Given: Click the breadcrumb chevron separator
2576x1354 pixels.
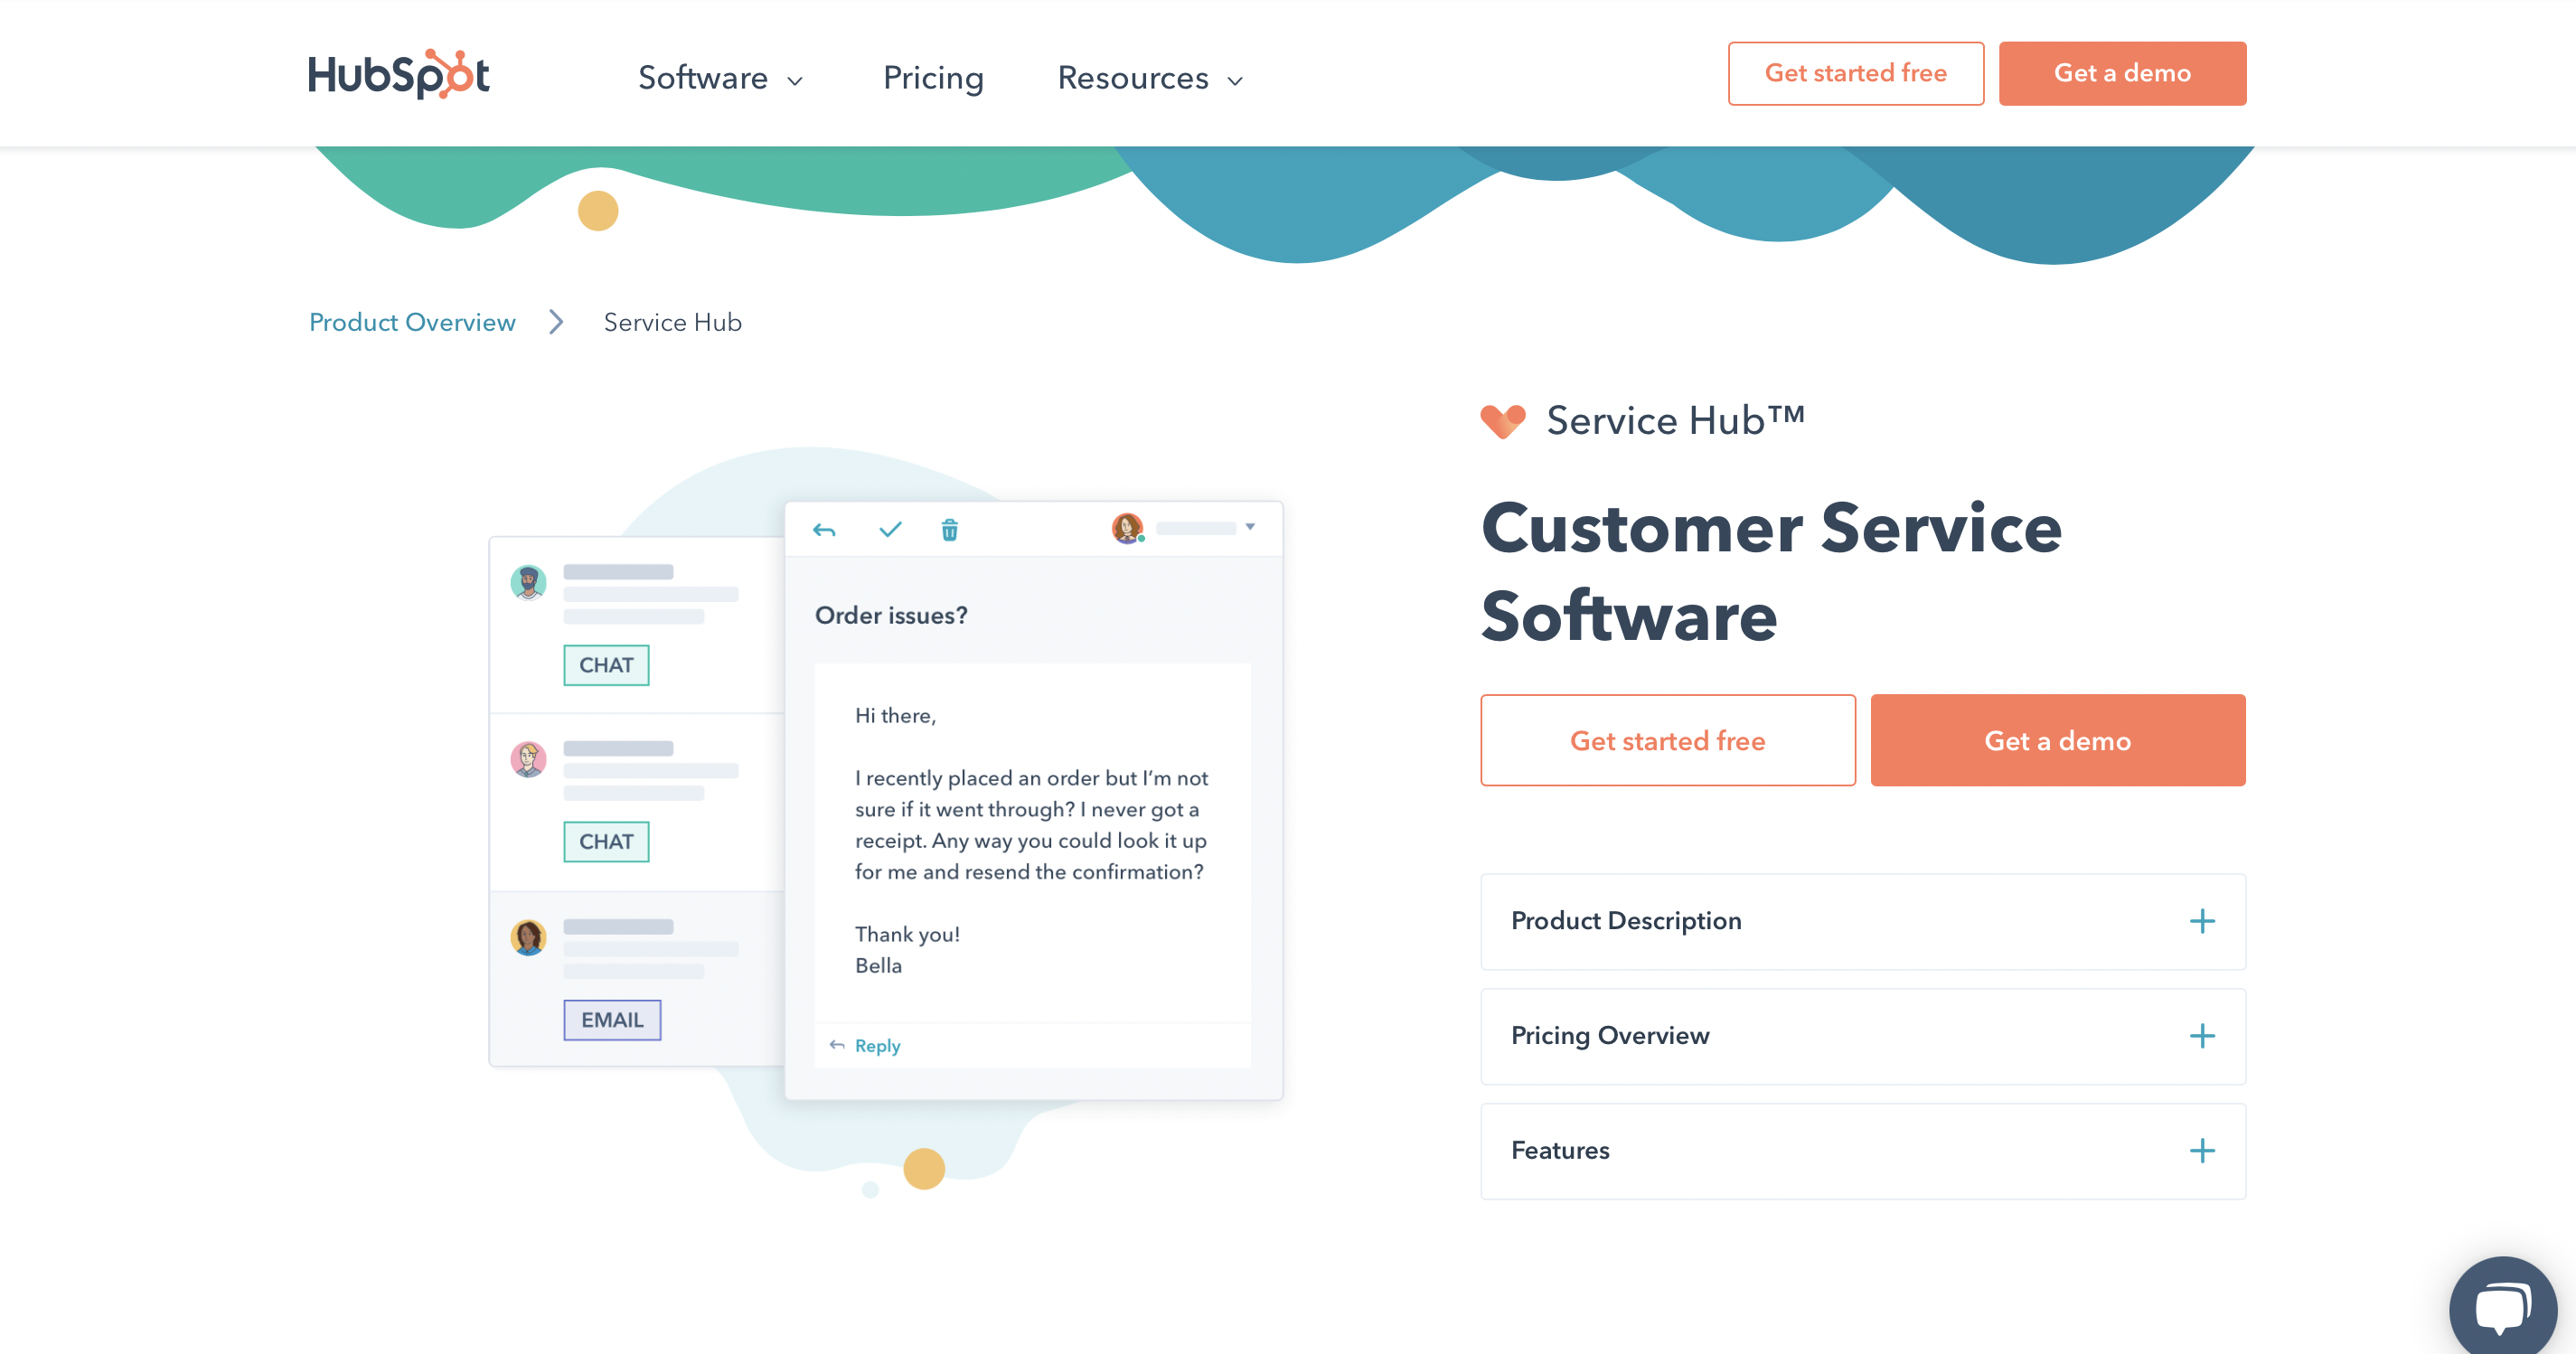Looking at the screenshot, I should (557, 322).
